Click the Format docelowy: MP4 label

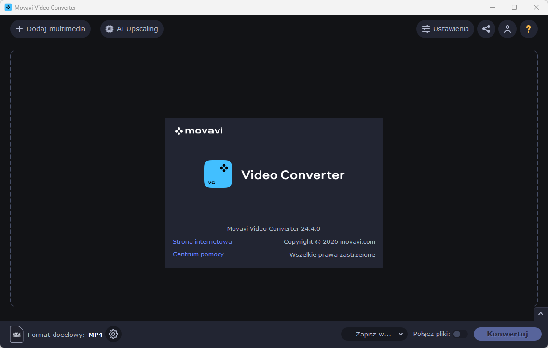[65, 335]
